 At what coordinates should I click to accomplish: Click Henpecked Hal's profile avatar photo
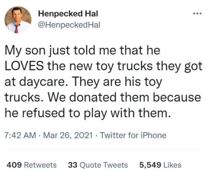pos(18,20)
